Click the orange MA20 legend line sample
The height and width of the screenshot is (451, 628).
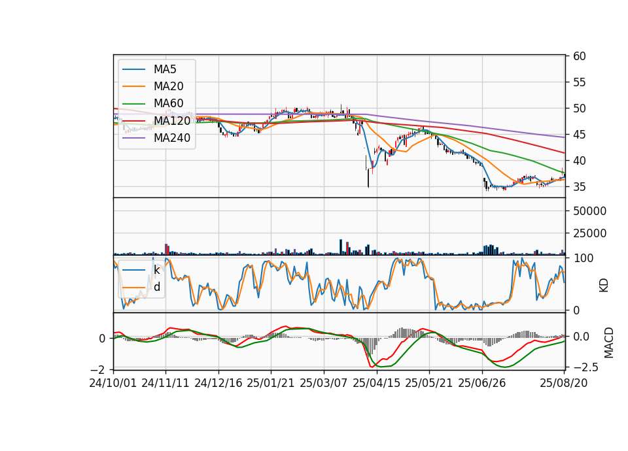point(133,86)
